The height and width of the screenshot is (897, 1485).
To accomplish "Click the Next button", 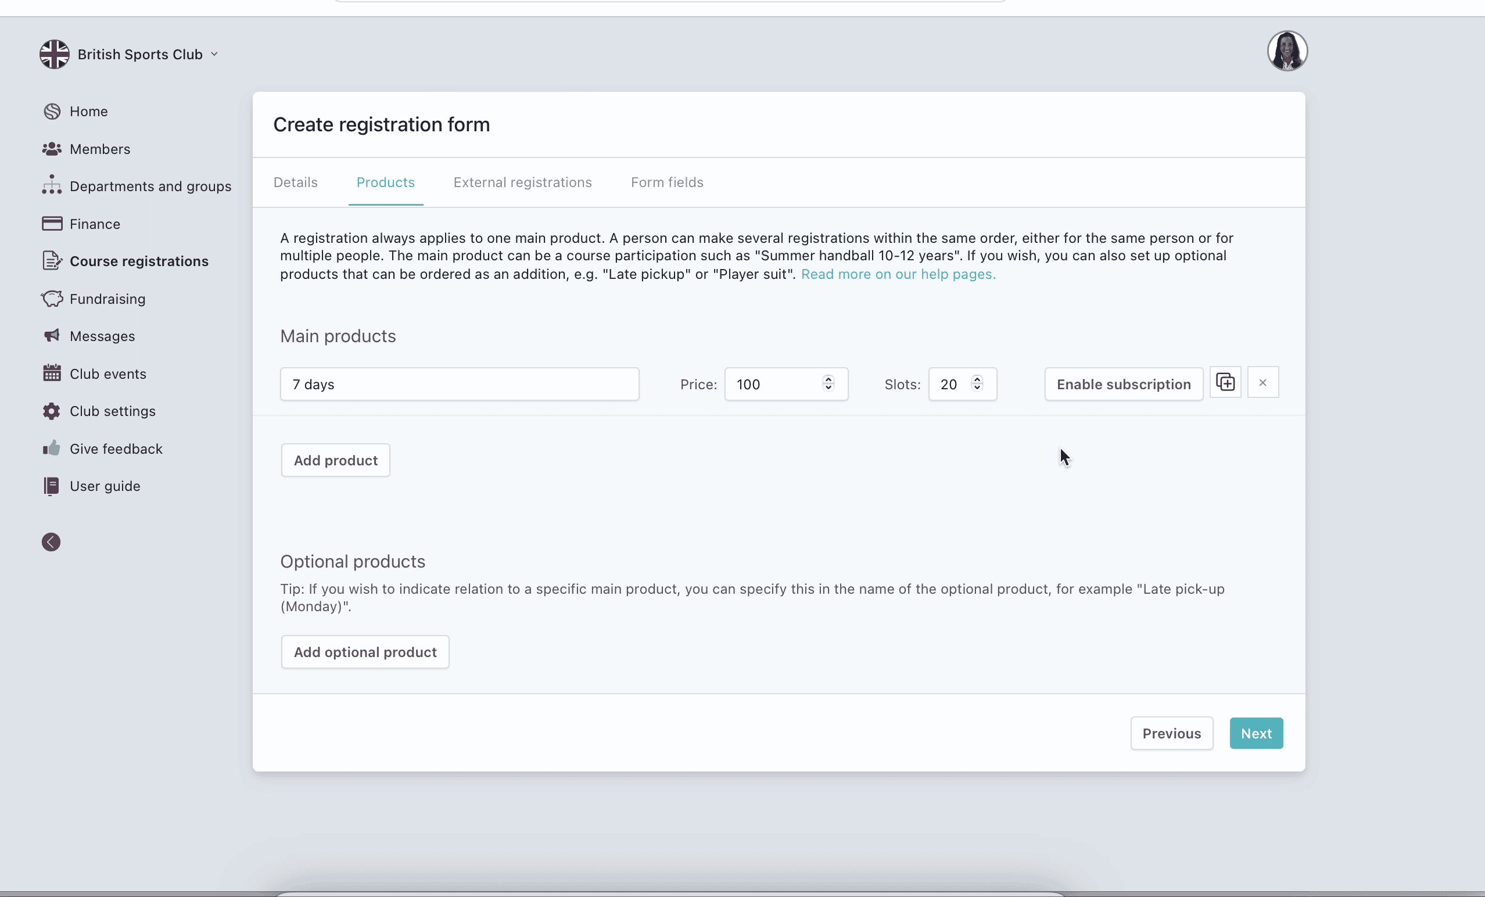I will point(1256,733).
